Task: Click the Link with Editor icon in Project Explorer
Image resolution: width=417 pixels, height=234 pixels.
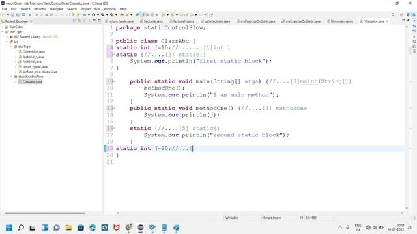Action: pos(79,21)
